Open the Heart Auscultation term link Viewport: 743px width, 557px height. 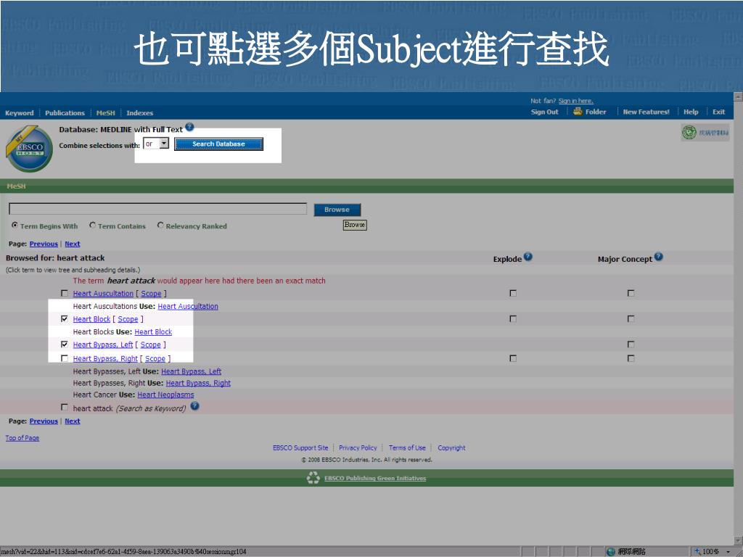coord(103,294)
